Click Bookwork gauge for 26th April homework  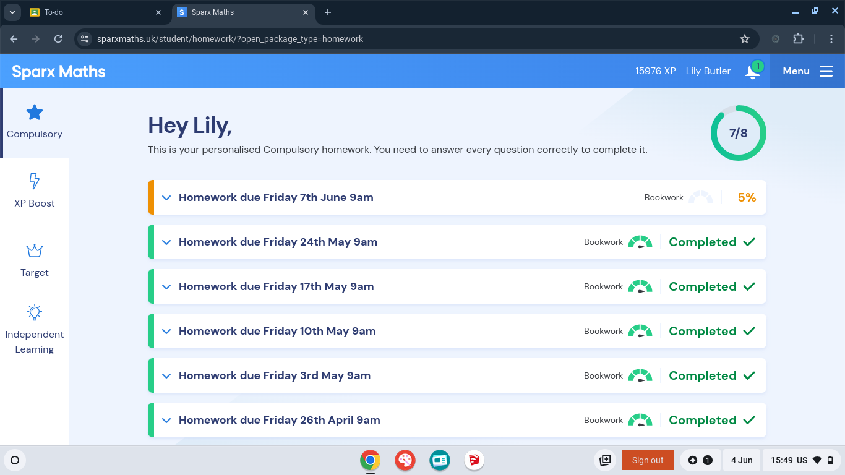(640, 421)
